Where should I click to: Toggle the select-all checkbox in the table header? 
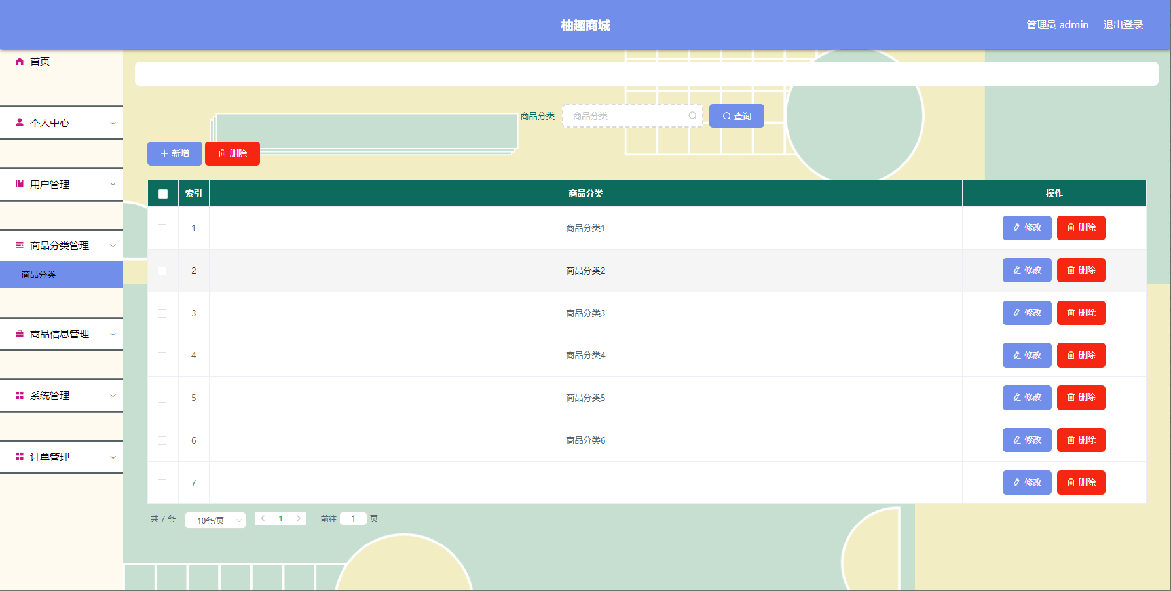point(162,193)
